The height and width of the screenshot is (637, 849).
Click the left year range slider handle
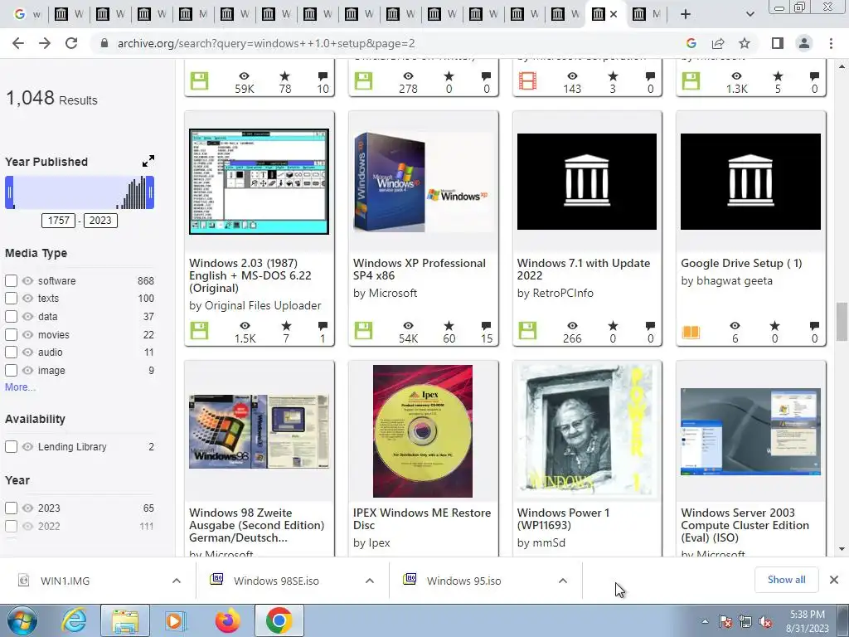point(9,192)
